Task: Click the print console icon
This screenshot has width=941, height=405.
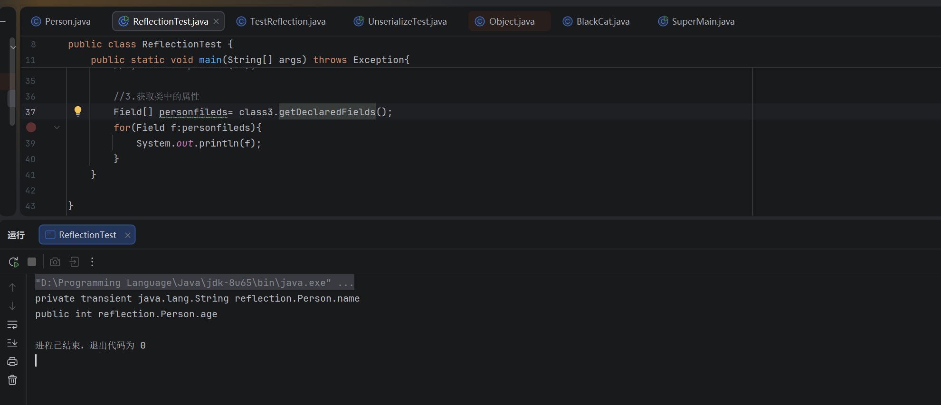Action: coord(12,361)
